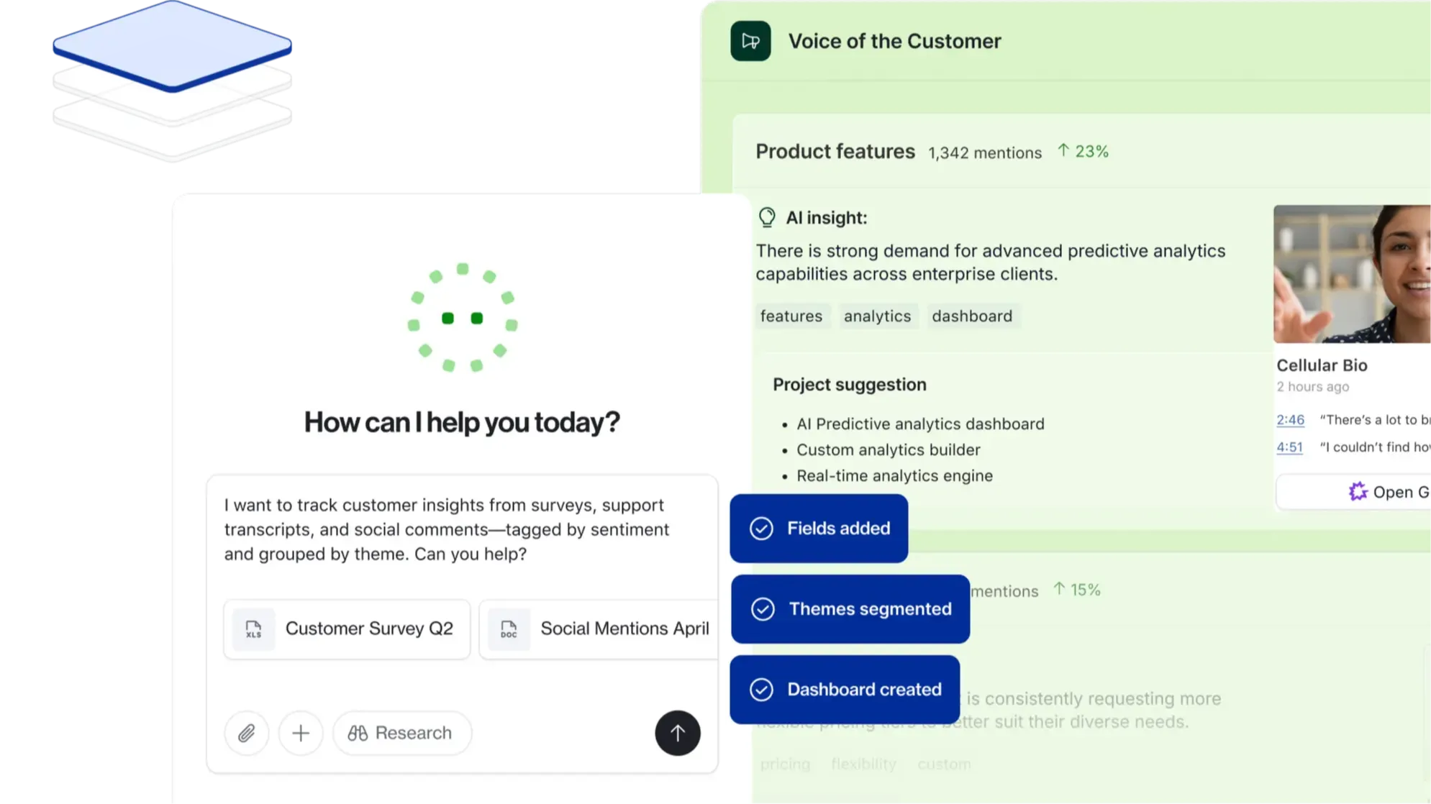The width and height of the screenshot is (1431, 804).
Task: Click the paperclip attach icon
Action: click(246, 733)
